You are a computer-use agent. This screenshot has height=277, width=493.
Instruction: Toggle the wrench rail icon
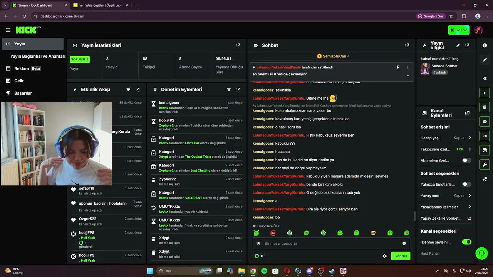coord(485,165)
